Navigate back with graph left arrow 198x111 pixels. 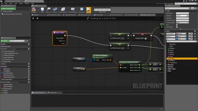[33, 18]
